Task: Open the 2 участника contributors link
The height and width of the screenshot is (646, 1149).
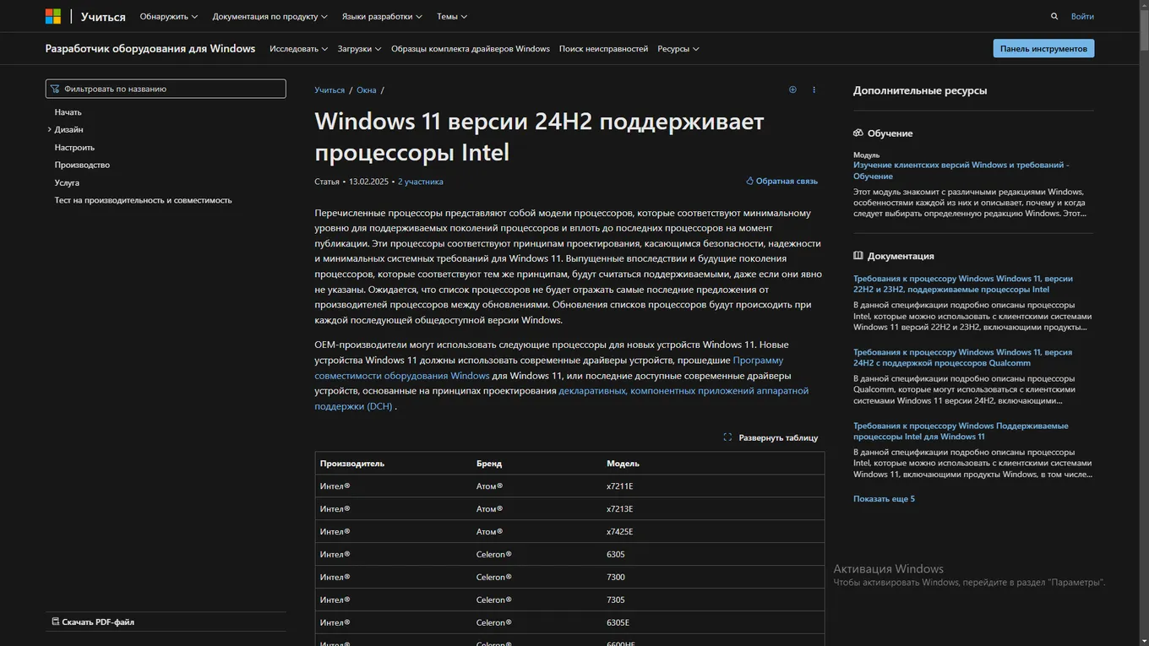Action: pyautogui.click(x=421, y=182)
